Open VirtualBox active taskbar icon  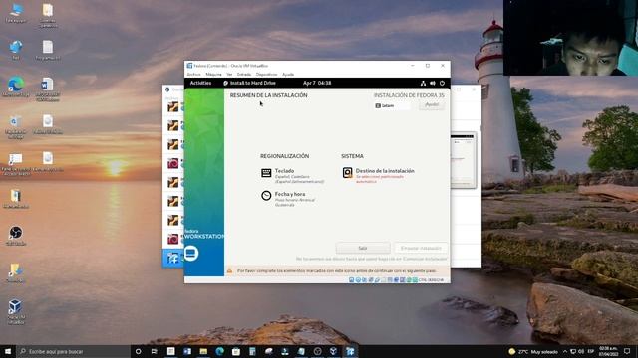[350, 351]
